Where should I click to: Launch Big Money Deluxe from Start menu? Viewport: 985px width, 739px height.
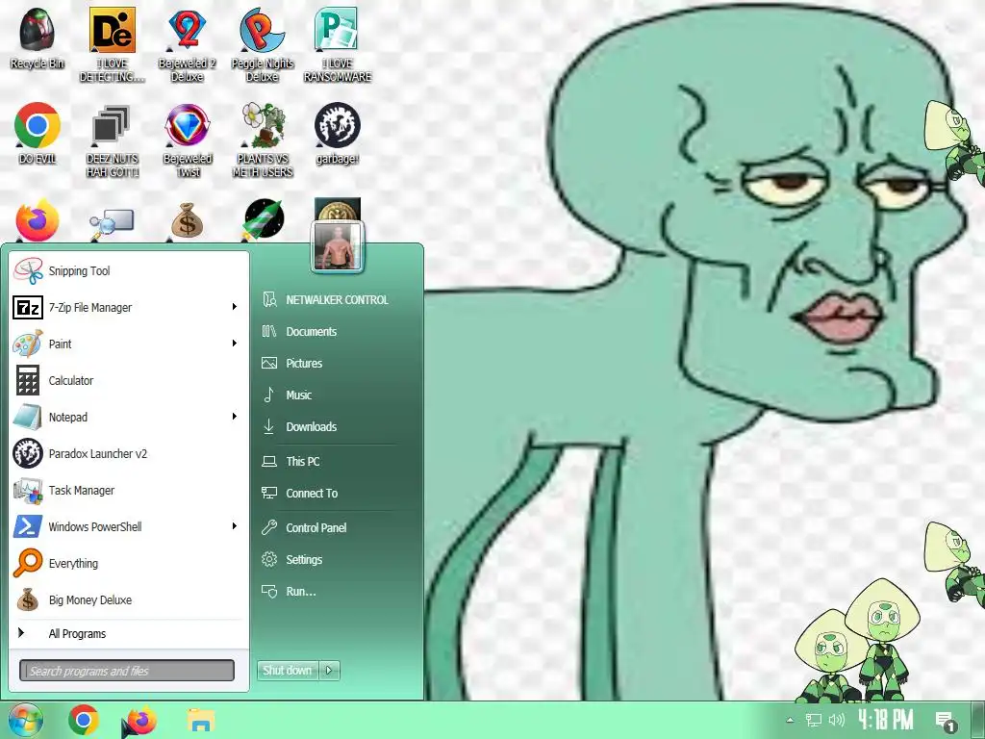[x=129, y=599]
